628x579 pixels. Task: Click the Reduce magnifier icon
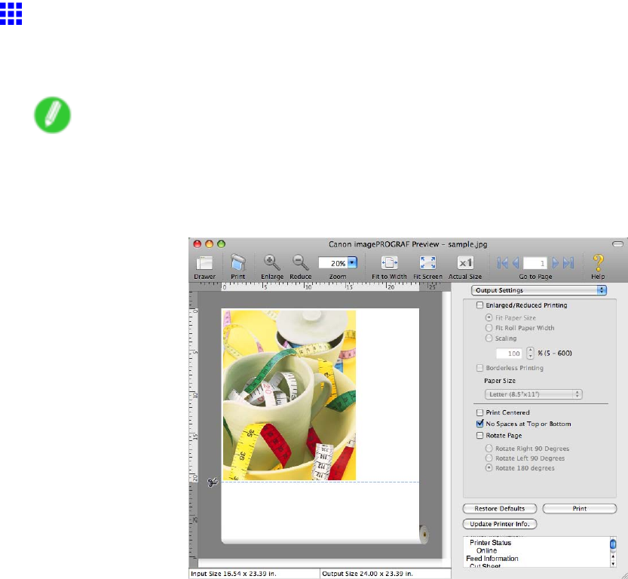click(300, 262)
